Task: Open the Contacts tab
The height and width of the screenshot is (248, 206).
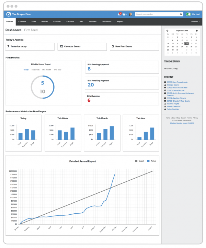Action: pos(57,22)
